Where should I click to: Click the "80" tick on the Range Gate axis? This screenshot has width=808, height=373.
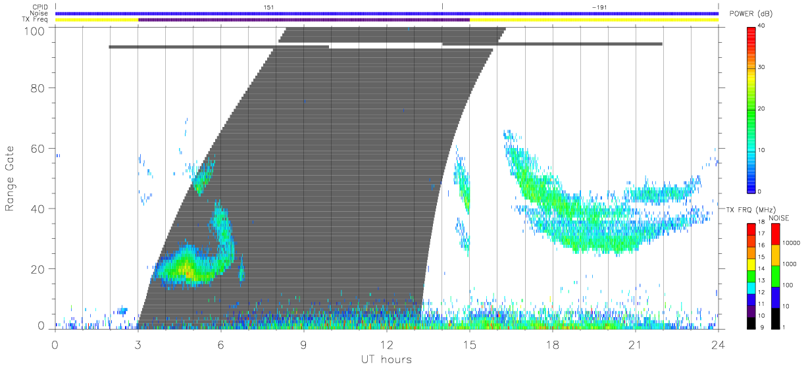pos(38,87)
